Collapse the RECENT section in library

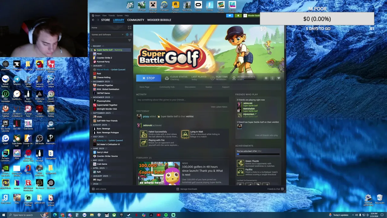92,46
